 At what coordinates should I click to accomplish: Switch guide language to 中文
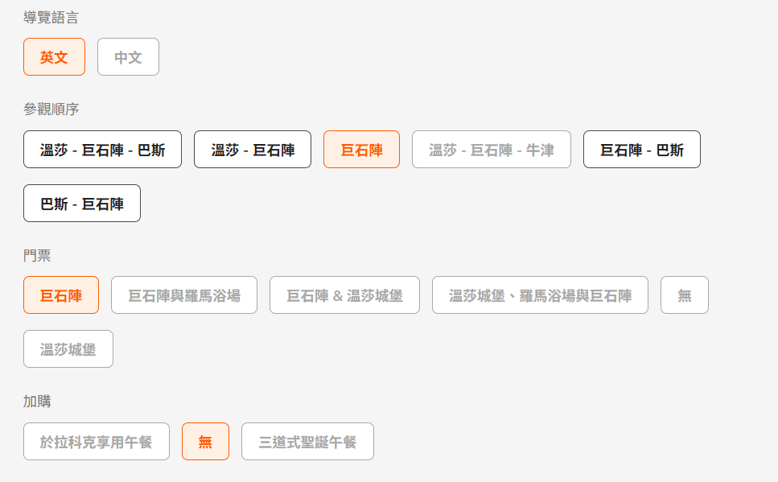click(x=128, y=57)
